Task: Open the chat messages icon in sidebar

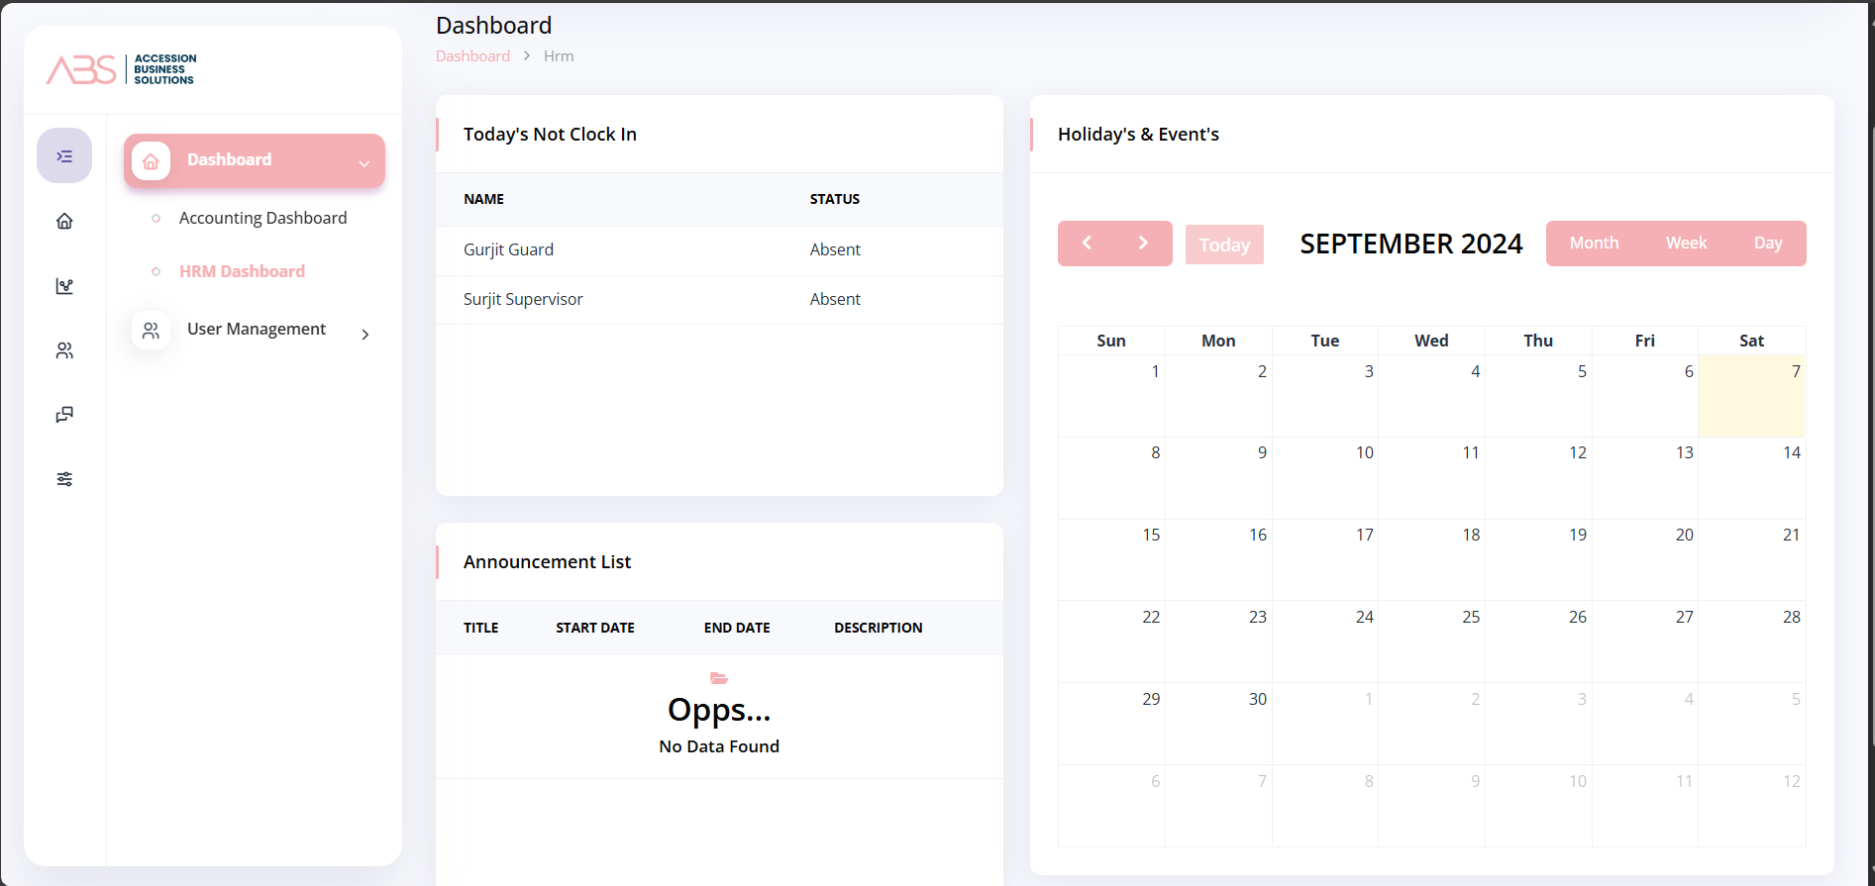Action: tap(64, 415)
